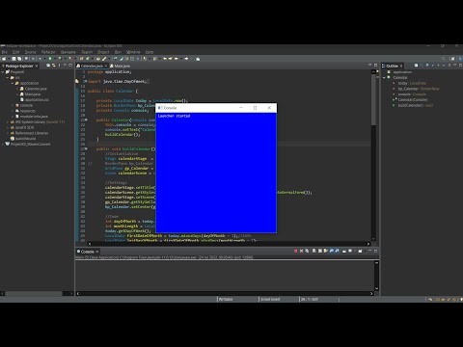This screenshot has height=347, width=463.
Task: Select buildCalendar() in Outline
Action: tap(415, 105)
